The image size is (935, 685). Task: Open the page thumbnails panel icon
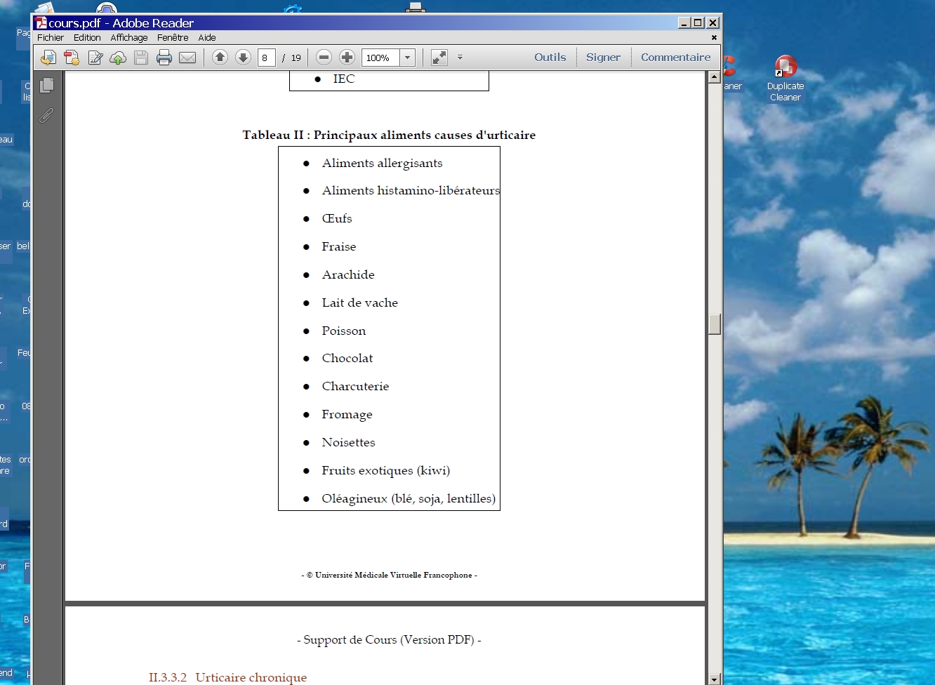pos(47,85)
